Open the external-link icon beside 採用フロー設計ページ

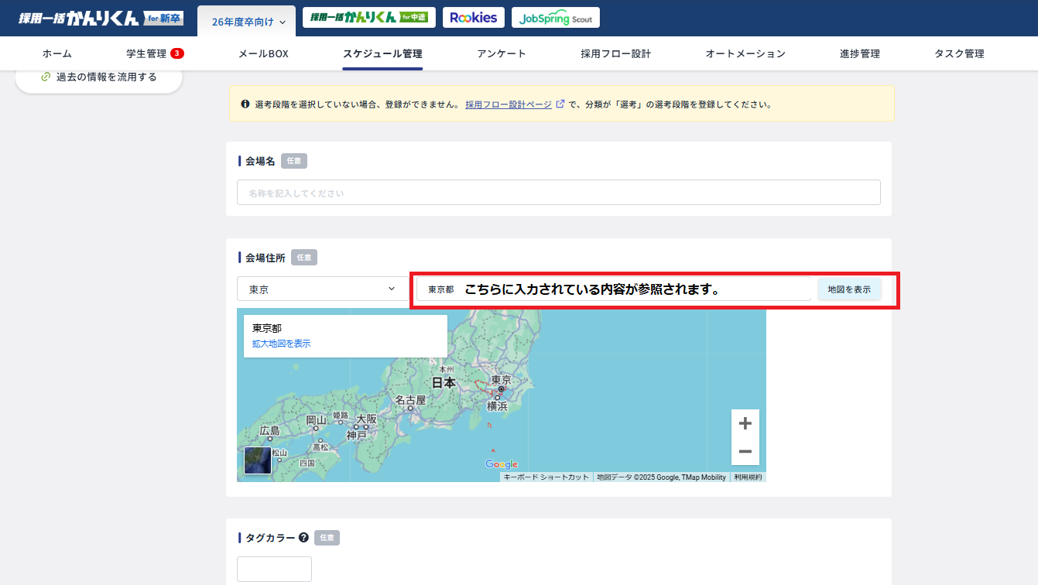pyautogui.click(x=560, y=104)
